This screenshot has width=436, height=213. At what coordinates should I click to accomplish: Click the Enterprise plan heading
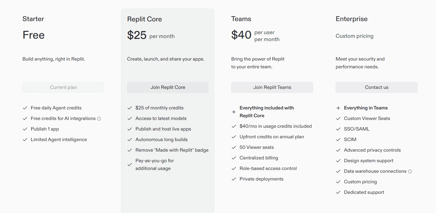pos(351,19)
